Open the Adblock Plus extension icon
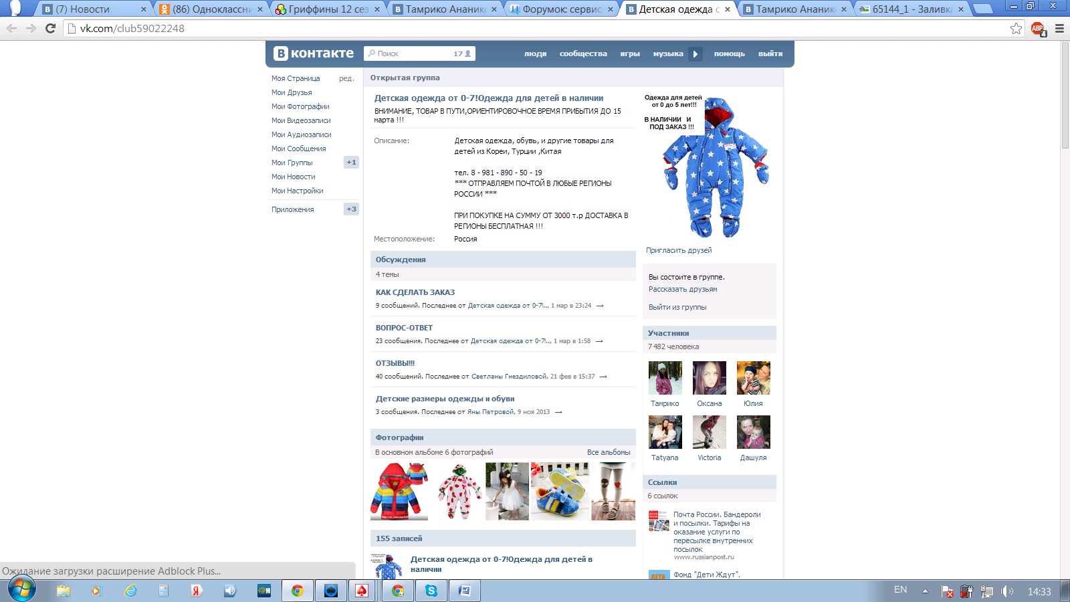Screen dimensions: 1070x602 [x=1038, y=28]
